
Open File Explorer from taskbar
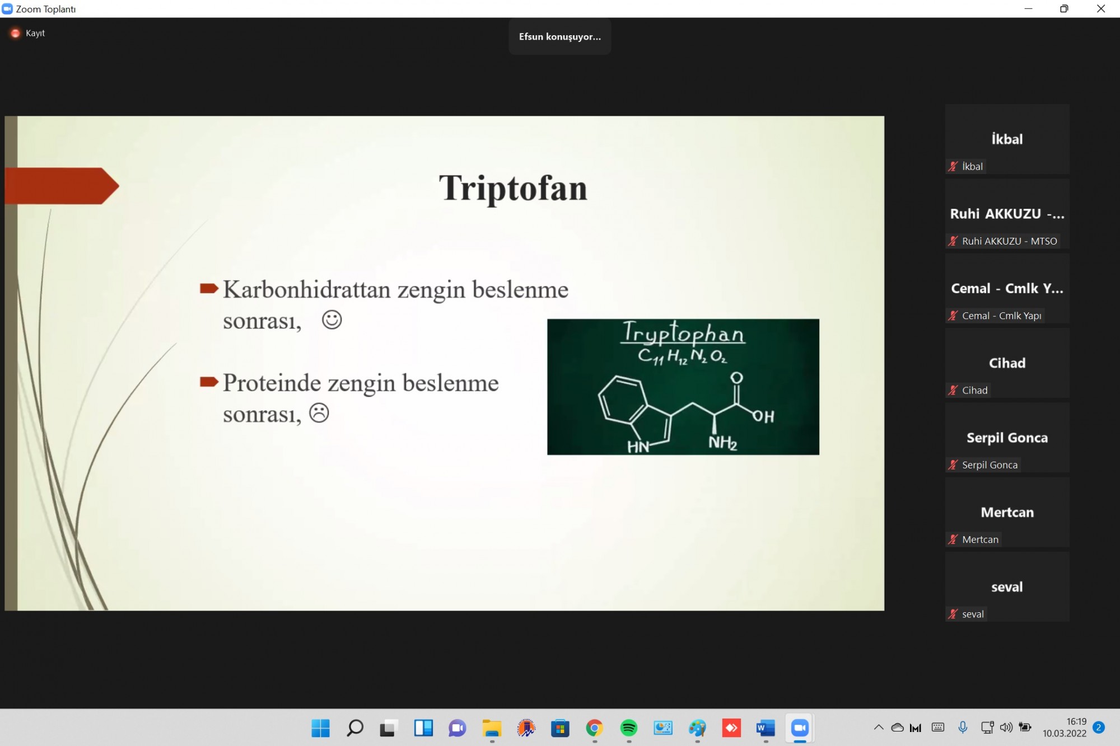[492, 728]
